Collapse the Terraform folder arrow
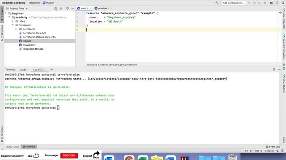Screen dimensions: 286x160 (13, 25)
